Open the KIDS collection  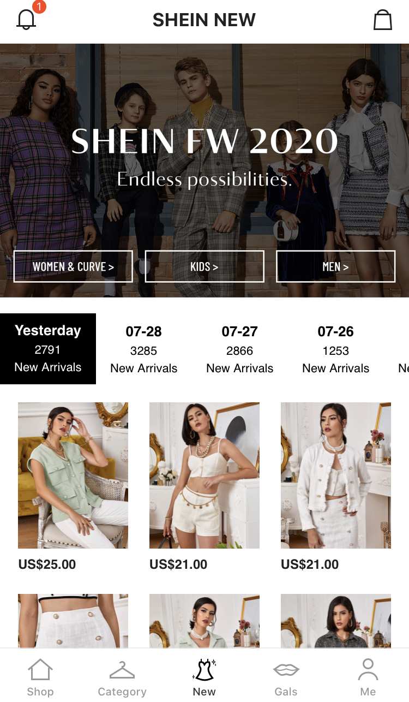204,266
